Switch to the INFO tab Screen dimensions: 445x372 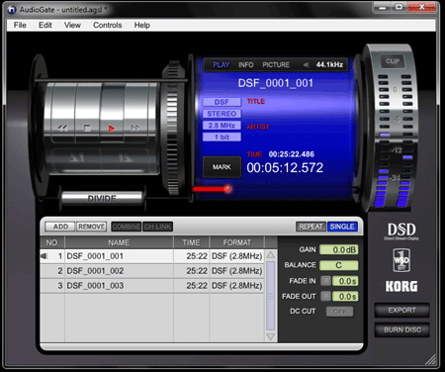[246, 64]
